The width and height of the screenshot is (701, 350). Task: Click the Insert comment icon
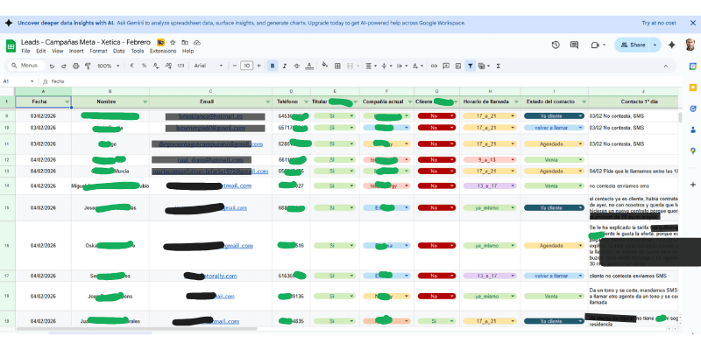(446, 66)
